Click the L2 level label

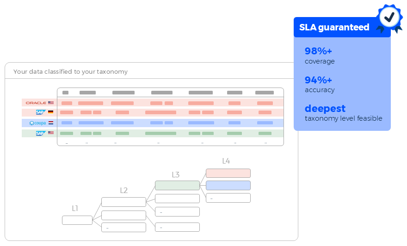[123, 190]
